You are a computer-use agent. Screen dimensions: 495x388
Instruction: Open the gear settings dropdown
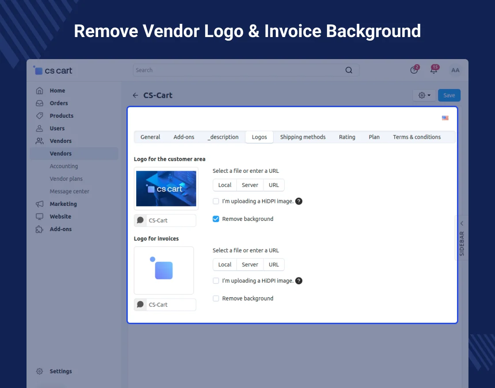coord(424,95)
